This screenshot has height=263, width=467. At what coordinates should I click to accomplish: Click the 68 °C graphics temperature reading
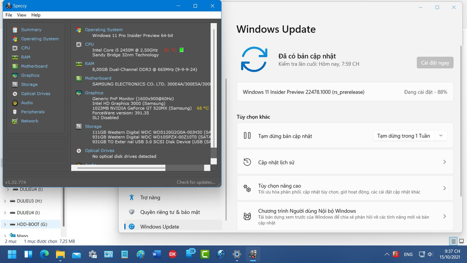(x=203, y=108)
